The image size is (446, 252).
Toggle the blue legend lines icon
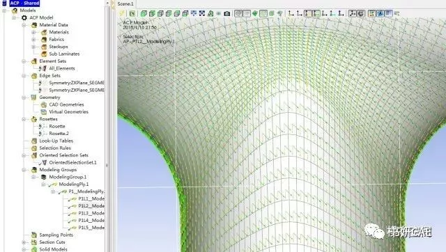[389, 13]
